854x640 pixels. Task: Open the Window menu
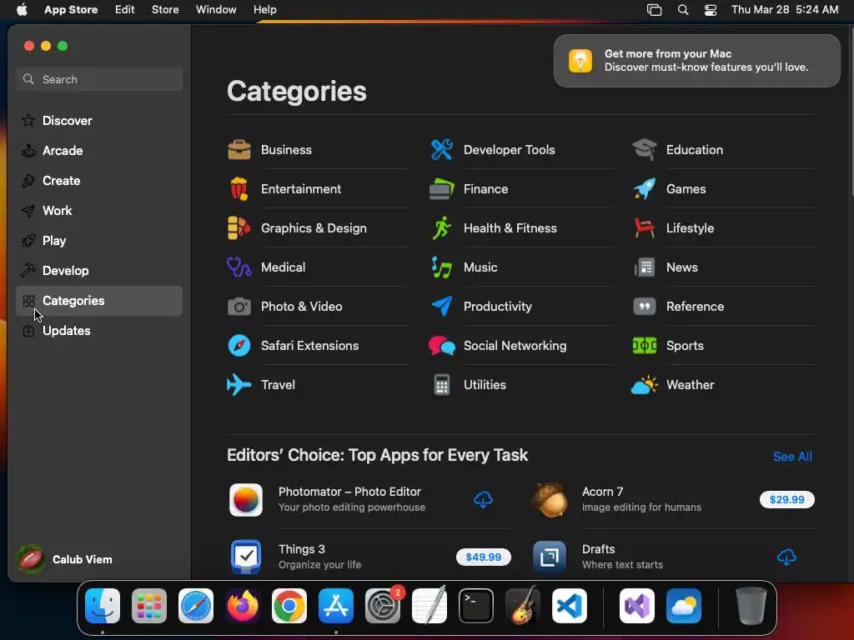point(216,10)
